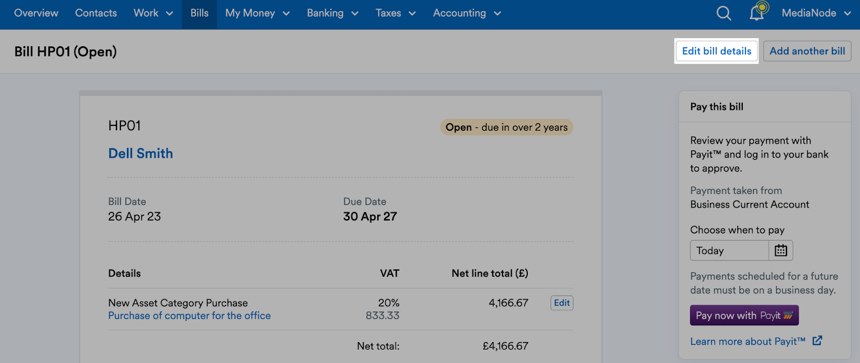Expand the My Money menu chevron

pyautogui.click(x=286, y=13)
